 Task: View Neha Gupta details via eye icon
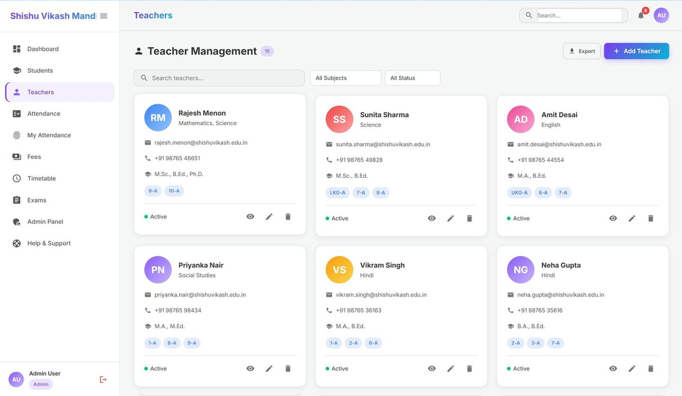pos(613,369)
